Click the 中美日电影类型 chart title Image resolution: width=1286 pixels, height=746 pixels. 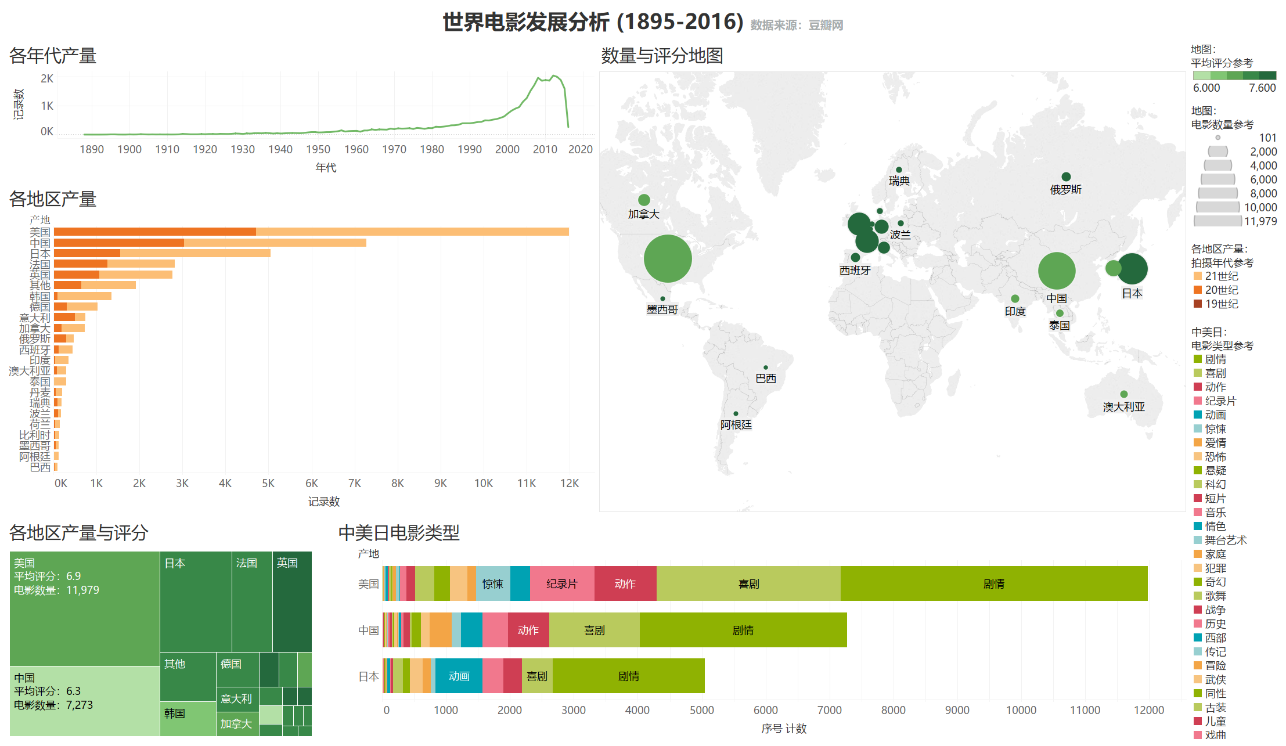399,532
